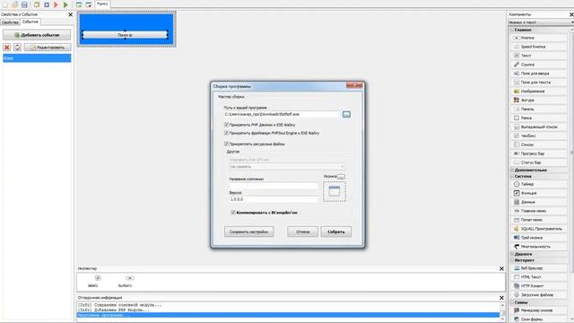Screen dimensions: 574x323
Task: Select the Менеджер скинов component
Action: click(x=539, y=310)
